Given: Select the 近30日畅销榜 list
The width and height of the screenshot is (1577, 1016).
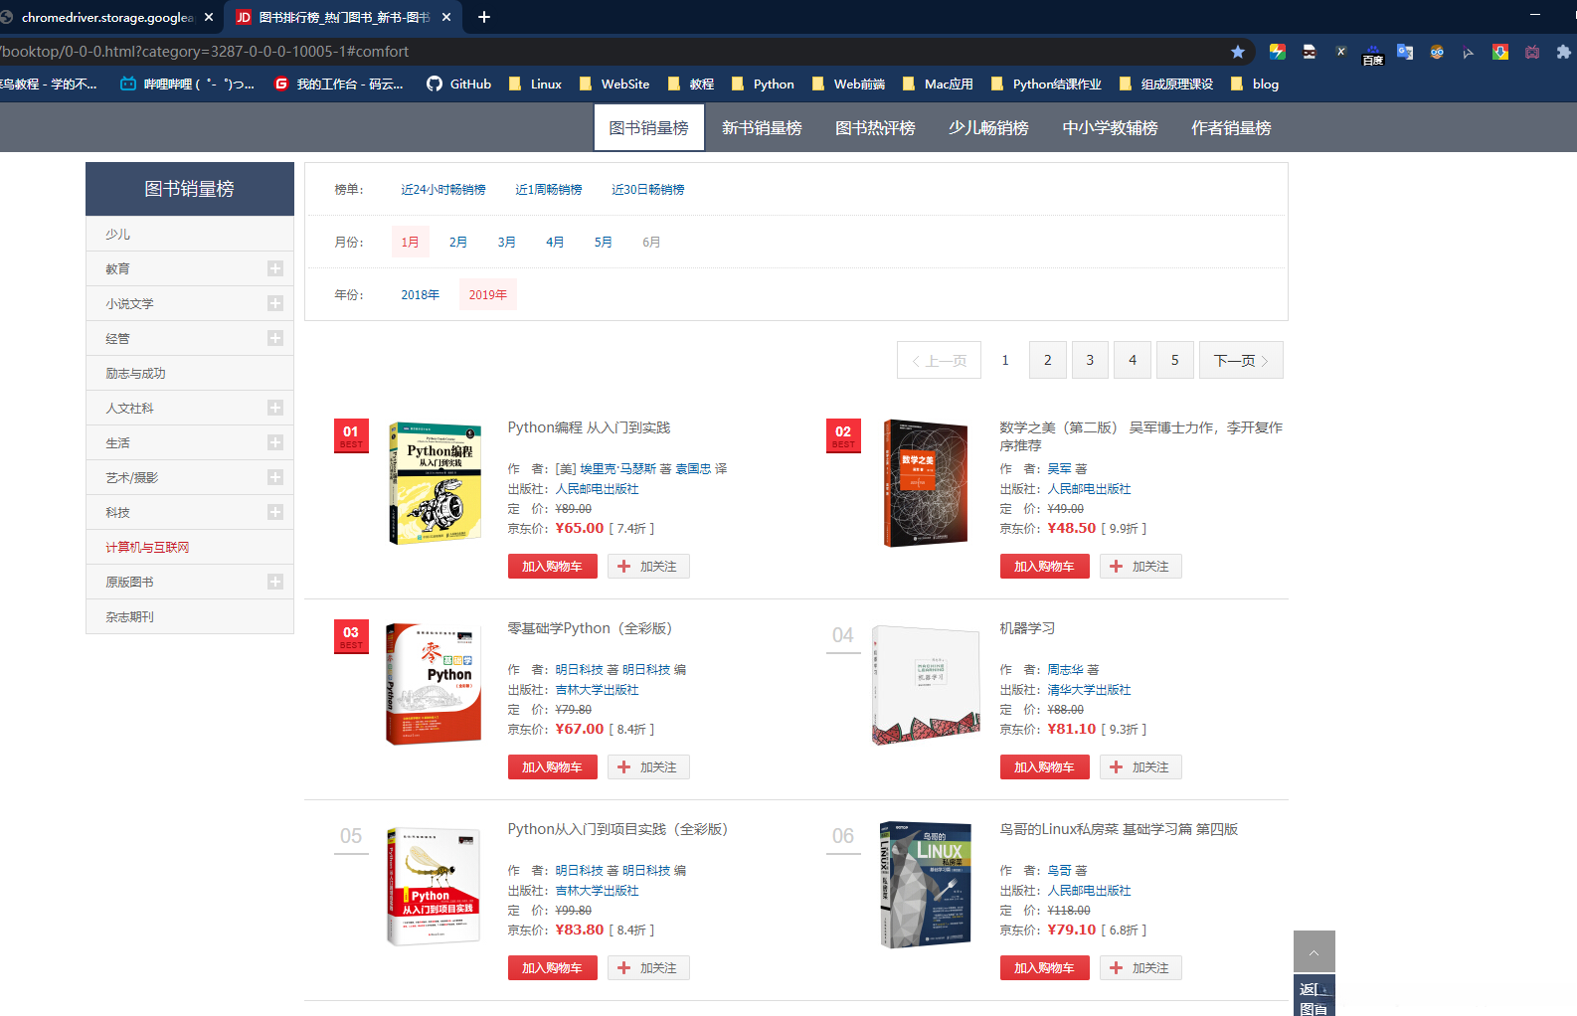Looking at the screenshot, I should coord(648,190).
